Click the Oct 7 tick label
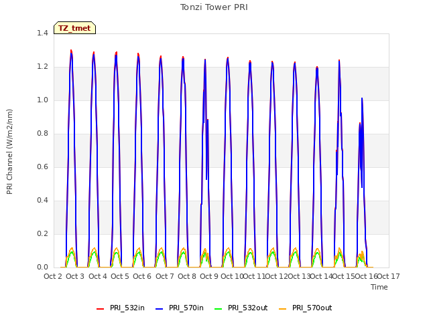Viewport: 429px width, 321px height. point(165,276)
